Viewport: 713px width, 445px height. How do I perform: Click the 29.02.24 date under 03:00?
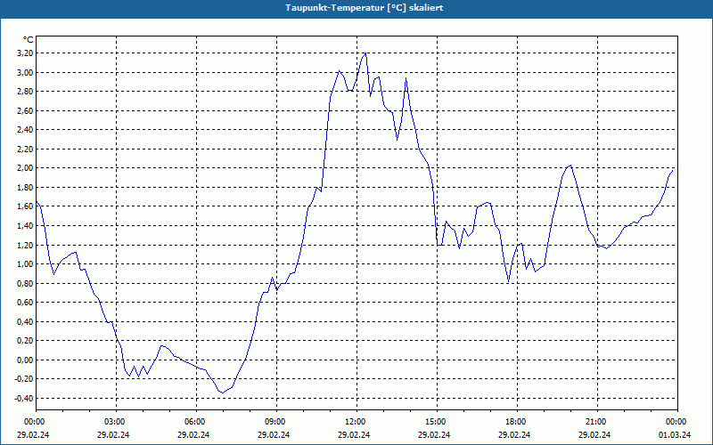tap(113, 434)
